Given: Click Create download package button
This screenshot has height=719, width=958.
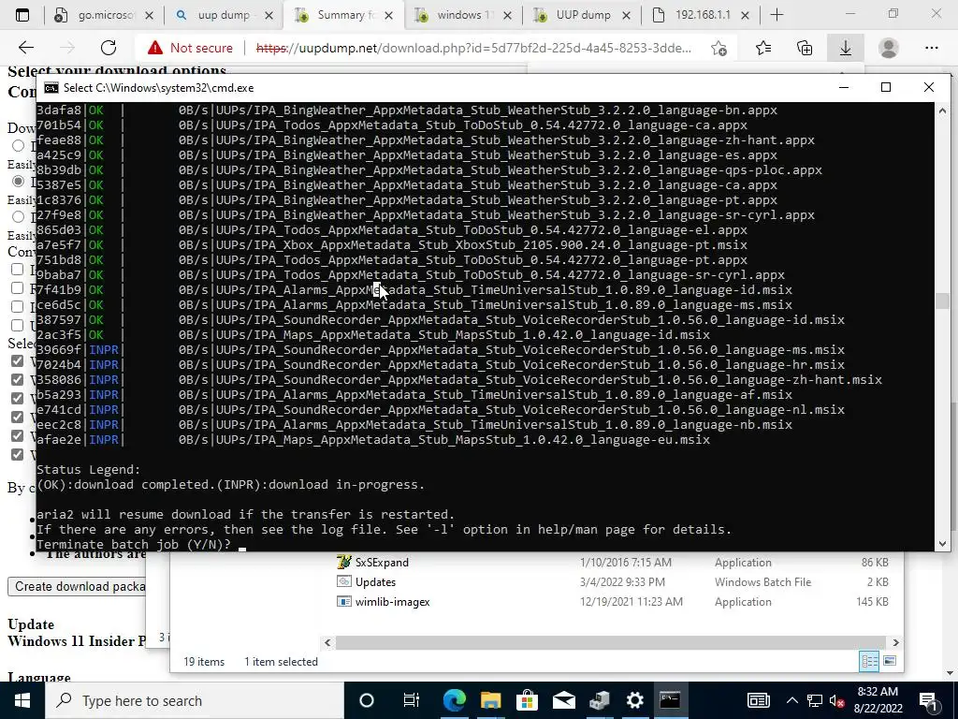Looking at the screenshot, I should click(77, 586).
